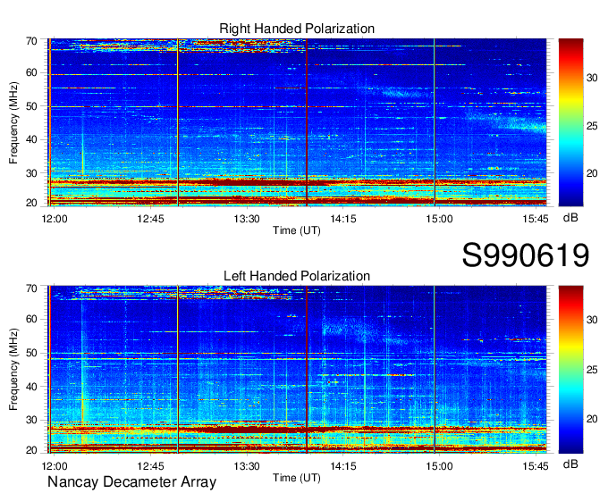This screenshot has width=608, height=493.
Task: Click the 'Right Handed Polarization' title
Action: [x=297, y=29]
